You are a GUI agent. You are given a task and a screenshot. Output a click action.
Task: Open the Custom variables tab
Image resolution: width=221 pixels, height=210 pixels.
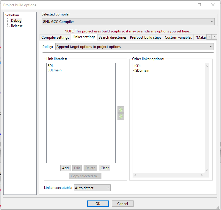(x=178, y=37)
